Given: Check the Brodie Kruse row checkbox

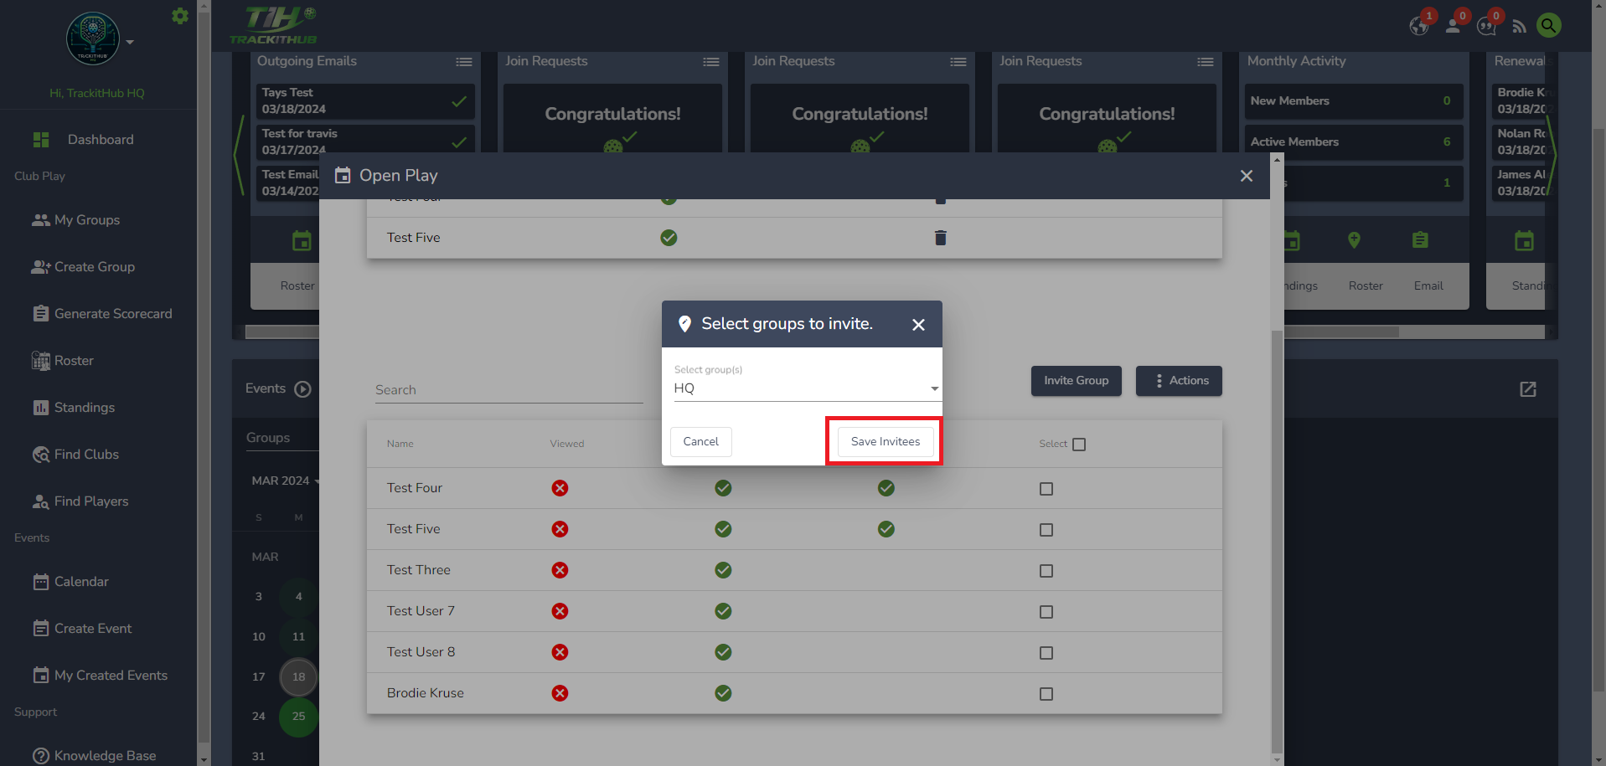Looking at the screenshot, I should pos(1046,694).
